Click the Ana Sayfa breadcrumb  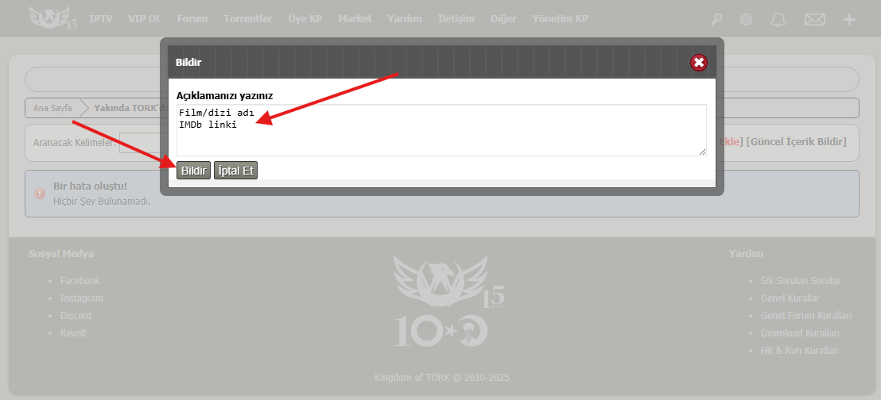click(52, 108)
